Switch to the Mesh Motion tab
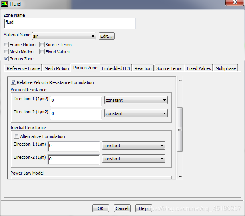This screenshot has height=216, width=245. (57, 68)
